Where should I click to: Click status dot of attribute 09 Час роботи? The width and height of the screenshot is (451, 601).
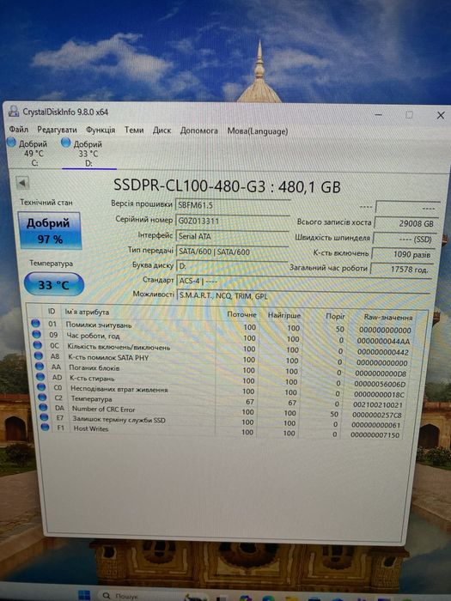coord(36,334)
